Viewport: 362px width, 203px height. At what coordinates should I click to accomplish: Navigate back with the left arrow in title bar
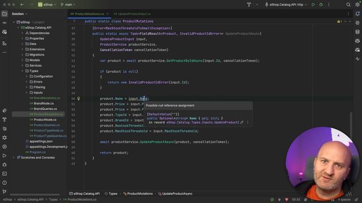[22, 5]
